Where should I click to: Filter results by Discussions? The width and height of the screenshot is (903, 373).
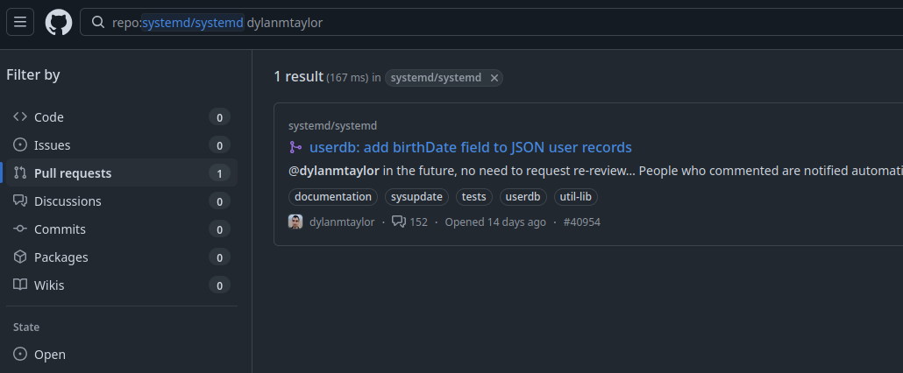pos(122,201)
